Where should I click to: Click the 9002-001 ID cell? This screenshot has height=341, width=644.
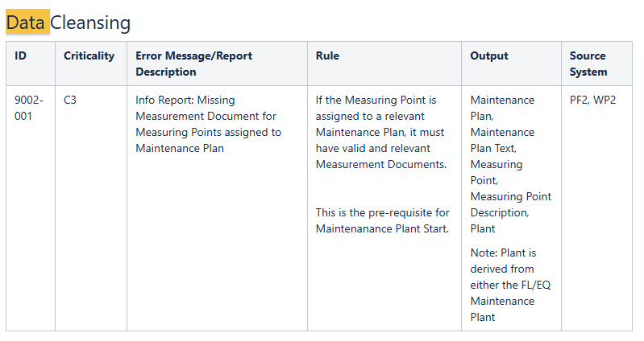pos(30,108)
